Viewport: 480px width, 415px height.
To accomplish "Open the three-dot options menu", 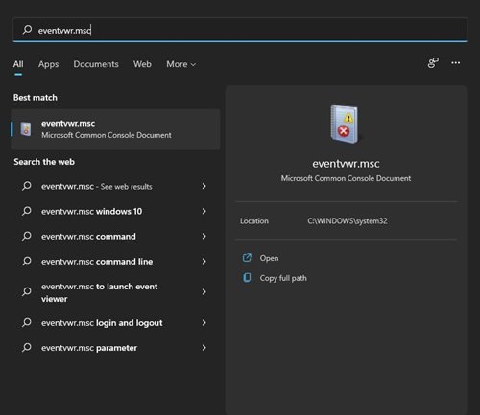I will [x=456, y=63].
